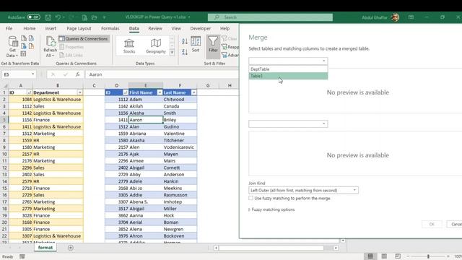Click the OK button in Merge dialog
This screenshot has width=462, height=260.
coord(432,225)
